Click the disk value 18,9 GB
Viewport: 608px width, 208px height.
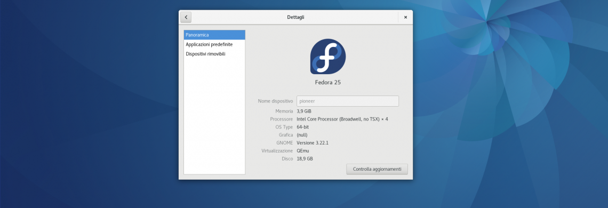[x=305, y=159]
